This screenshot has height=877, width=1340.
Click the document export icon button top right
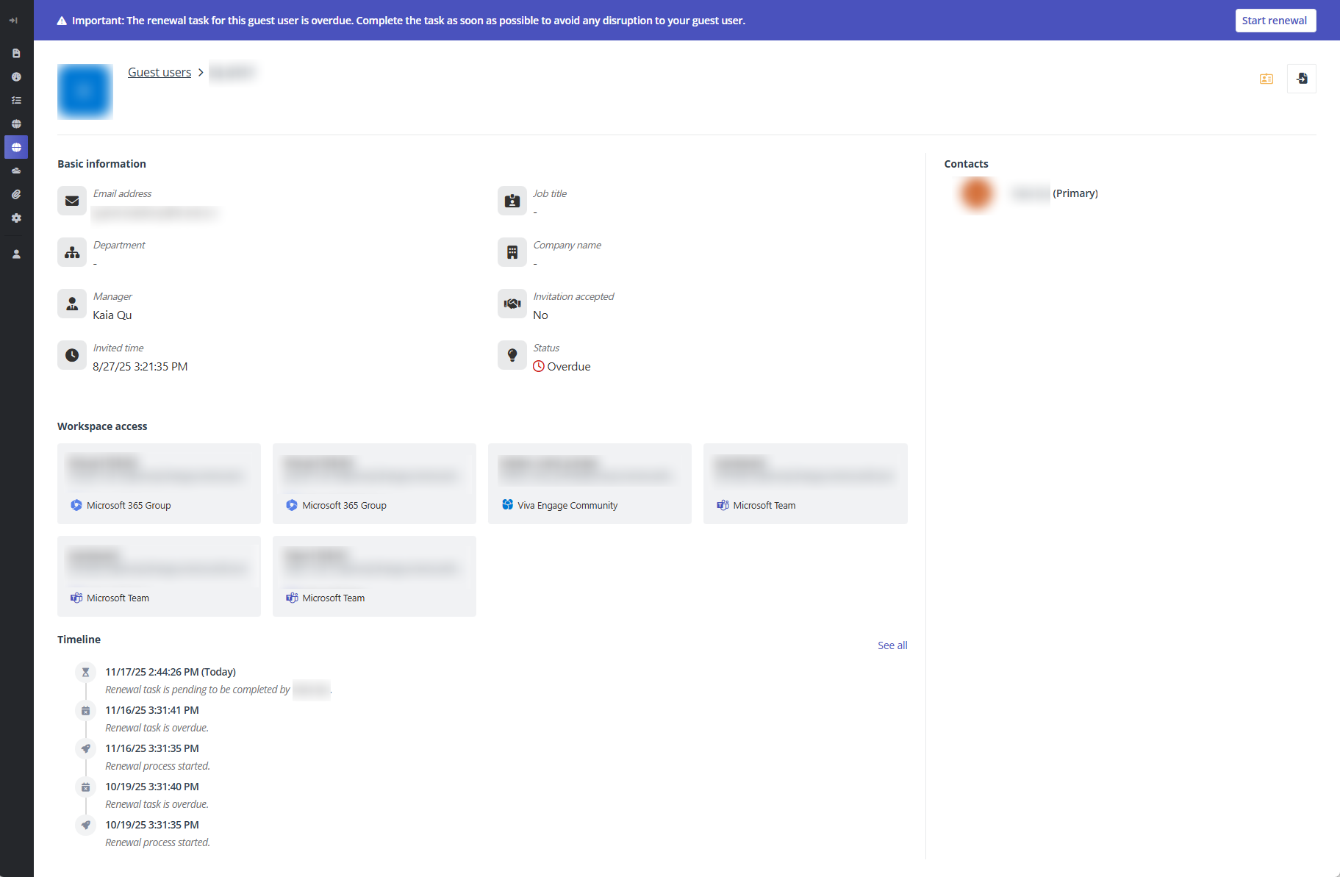point(1302,78)
